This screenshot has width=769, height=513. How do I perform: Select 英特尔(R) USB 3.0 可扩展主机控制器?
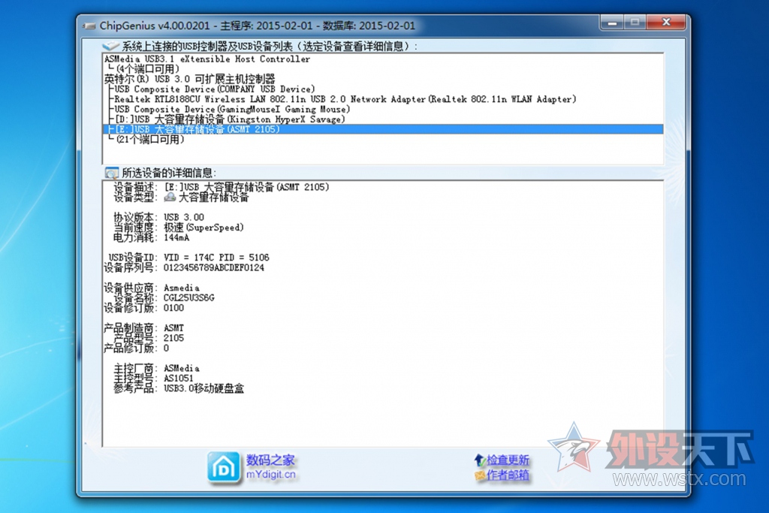click(189, 79)
